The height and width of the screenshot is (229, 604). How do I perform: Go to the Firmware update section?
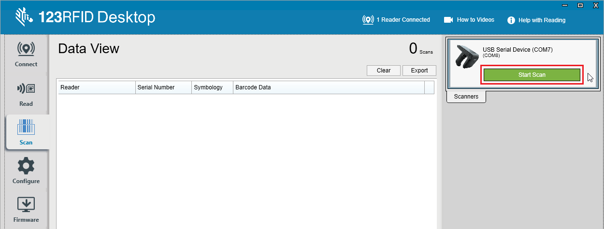click(x=26, y=210)
